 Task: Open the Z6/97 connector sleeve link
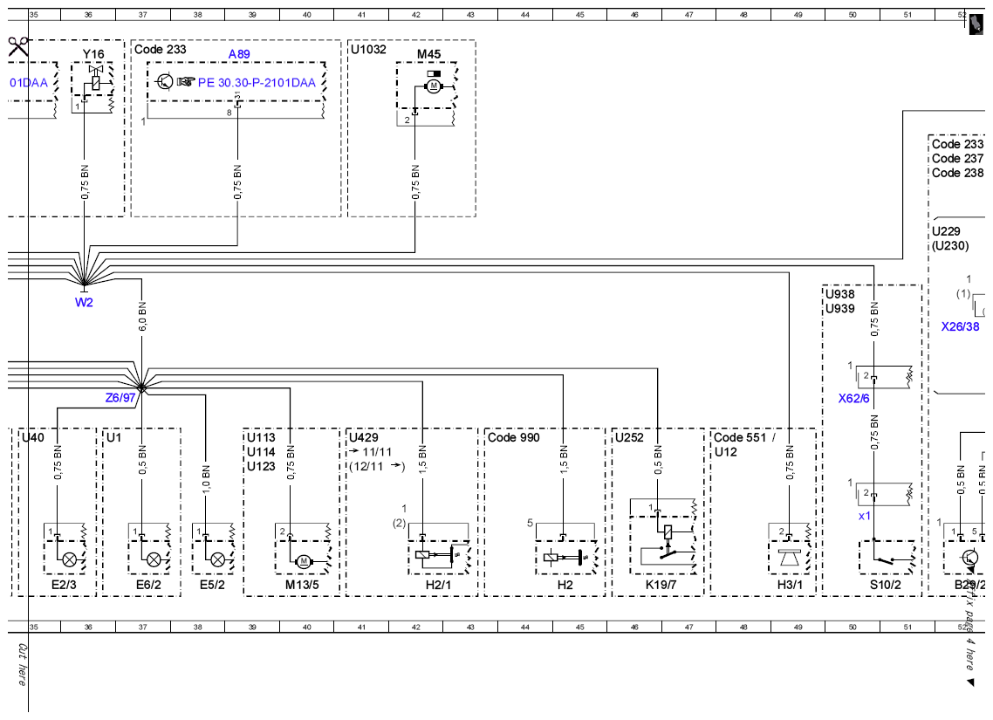[x=120, y=398]
